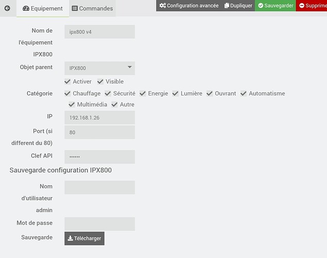Uncheck the Chauffage category
The image size is (327, 258).
(67, 93)
